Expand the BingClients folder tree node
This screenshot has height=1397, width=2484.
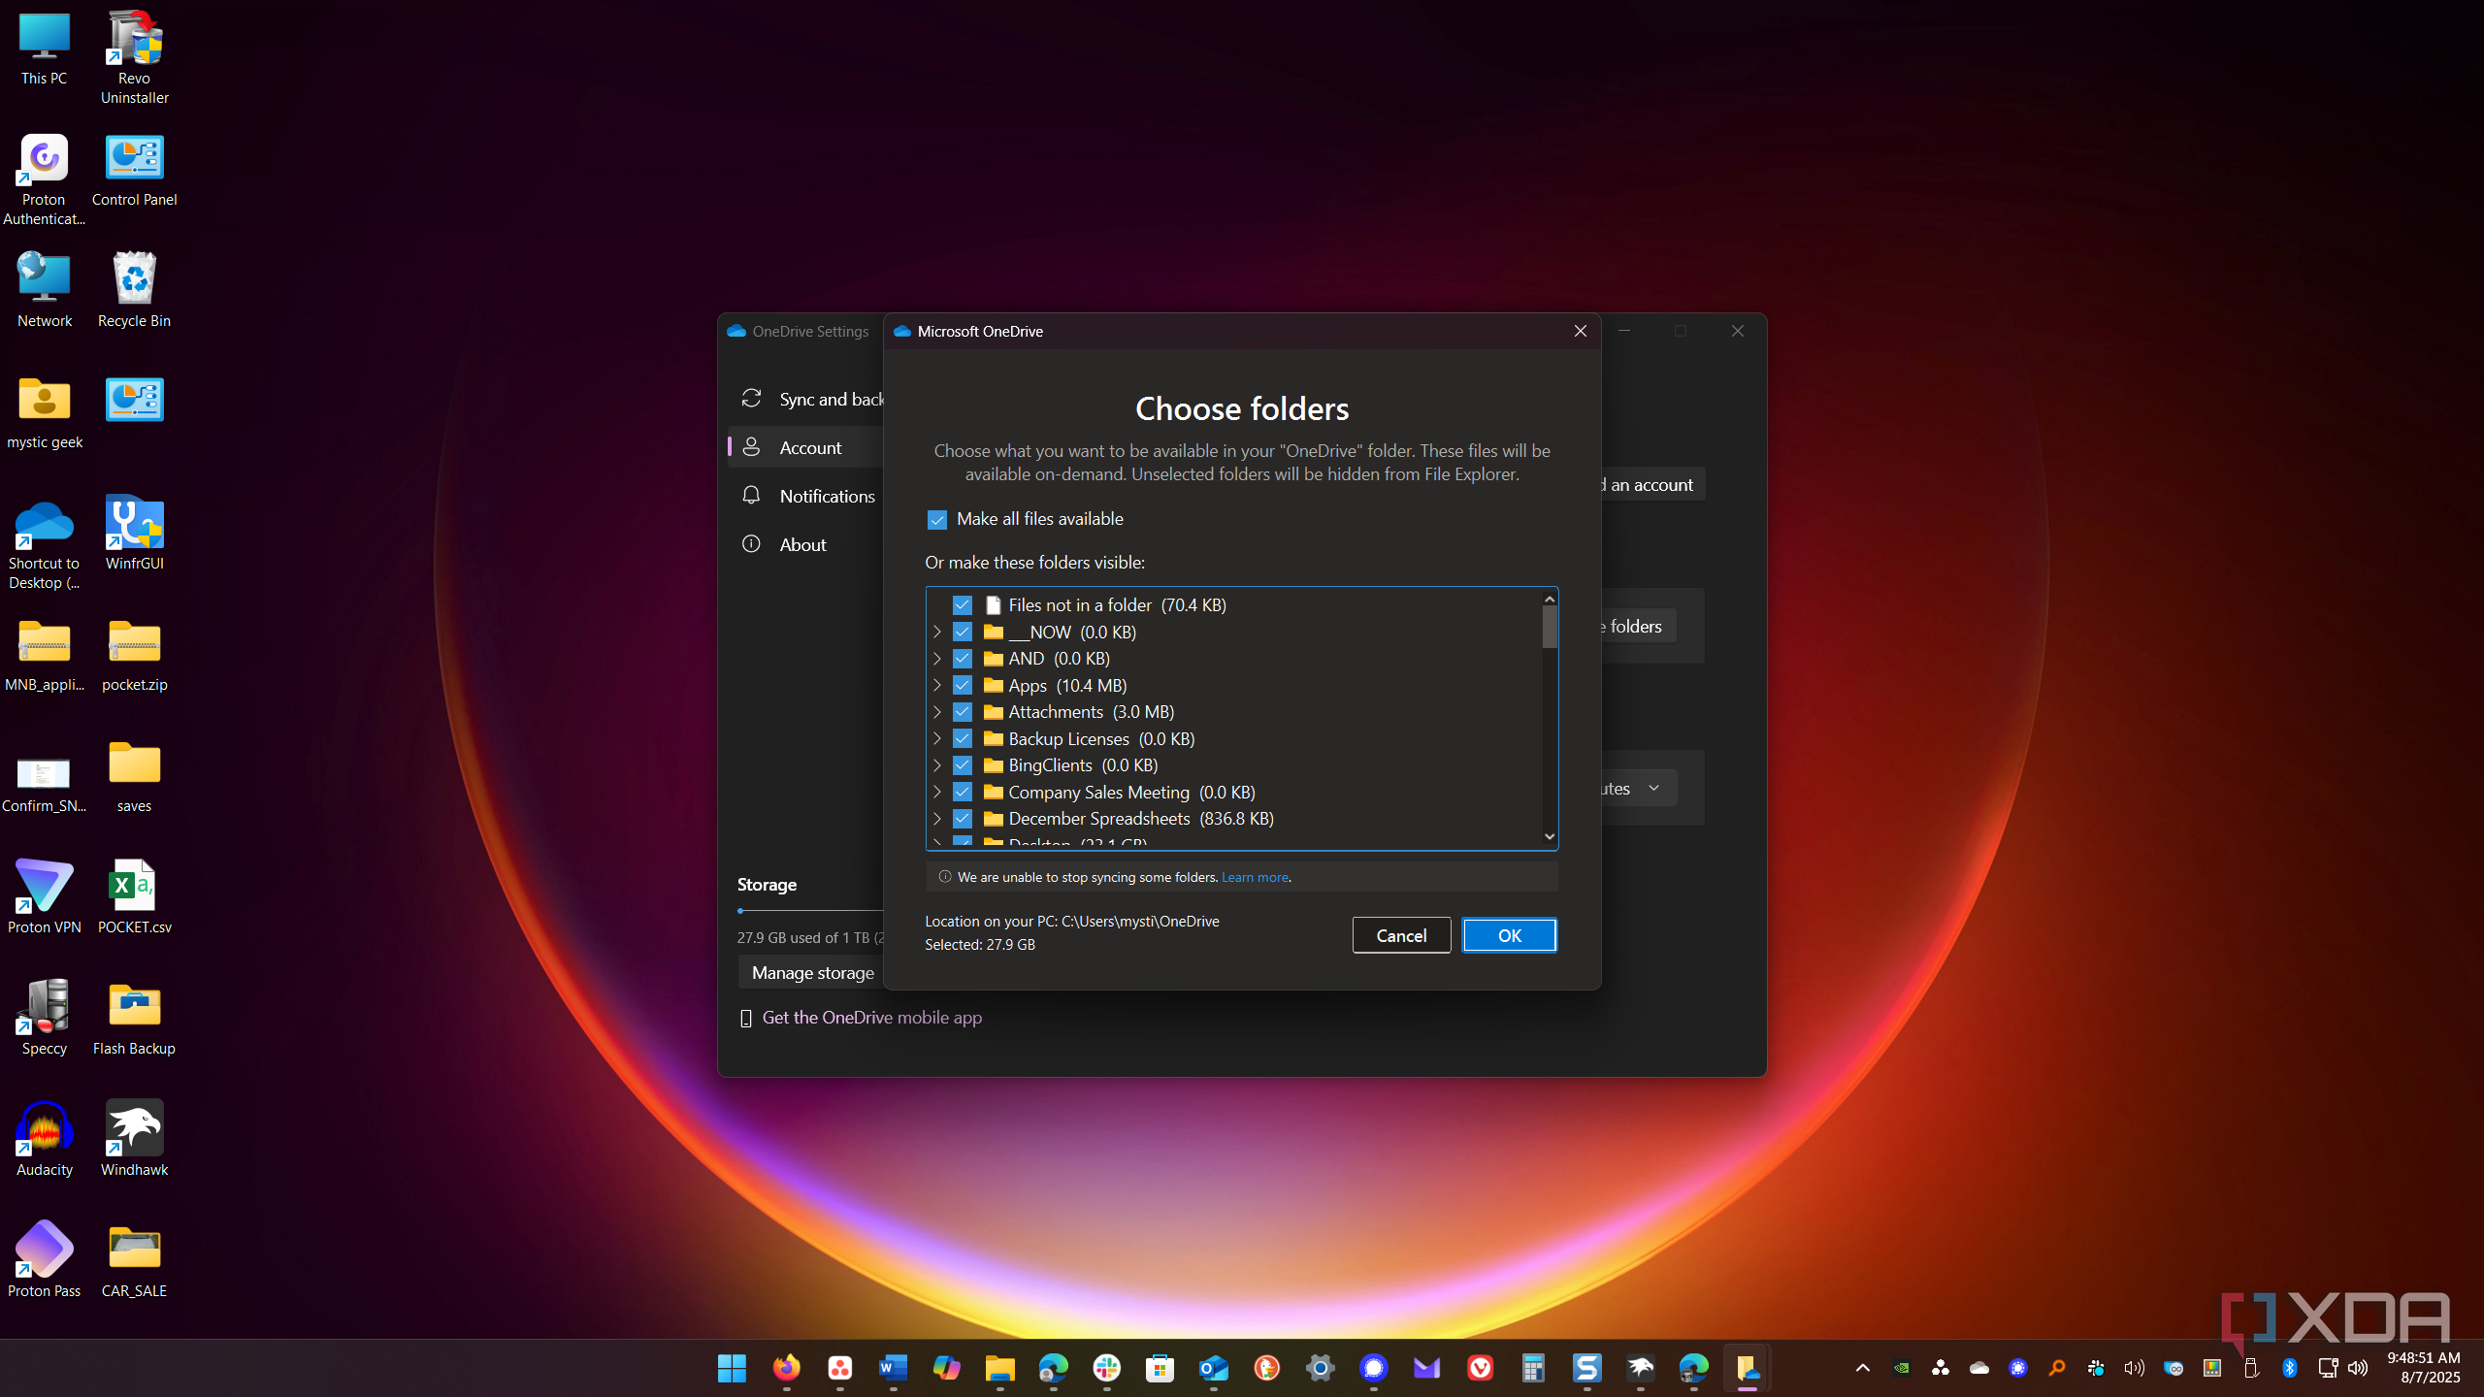point(937,765)
